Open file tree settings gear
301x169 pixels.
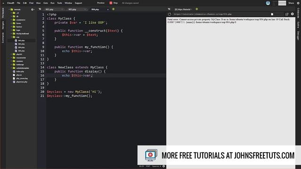(32, 9)
